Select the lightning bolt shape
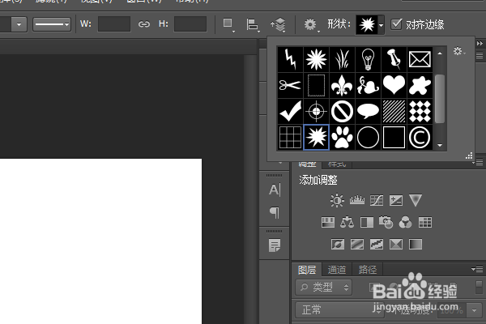This screenshot has width=486, height=324. (x=290, y=59)
